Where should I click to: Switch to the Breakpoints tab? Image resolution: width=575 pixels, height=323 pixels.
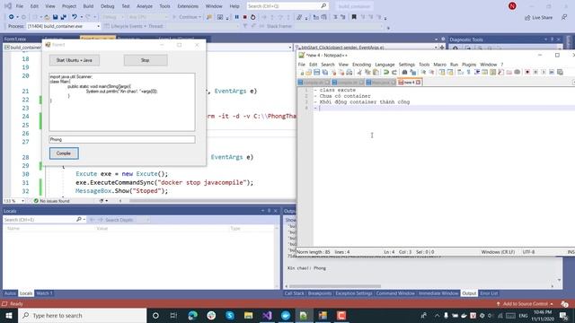click(320, 293)
